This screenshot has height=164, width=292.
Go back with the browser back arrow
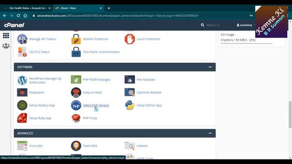[x=5, y=15]
